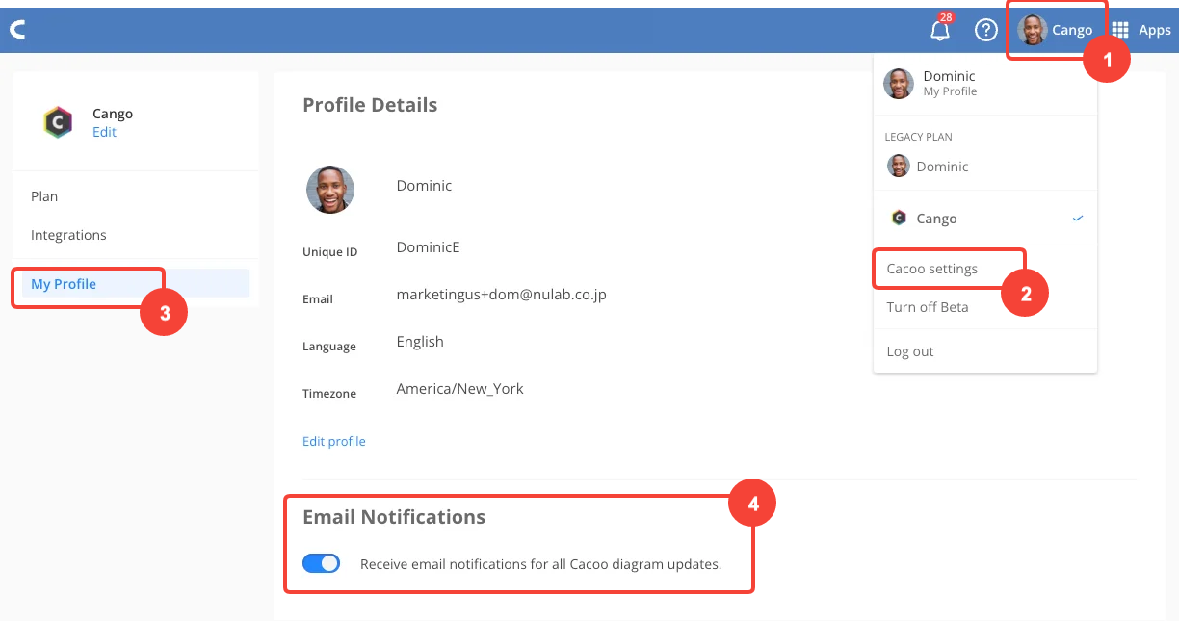Viewport: 1179px width, 621px height.
Task: Follow the Edit profile link
Action: tap(334, 441)
